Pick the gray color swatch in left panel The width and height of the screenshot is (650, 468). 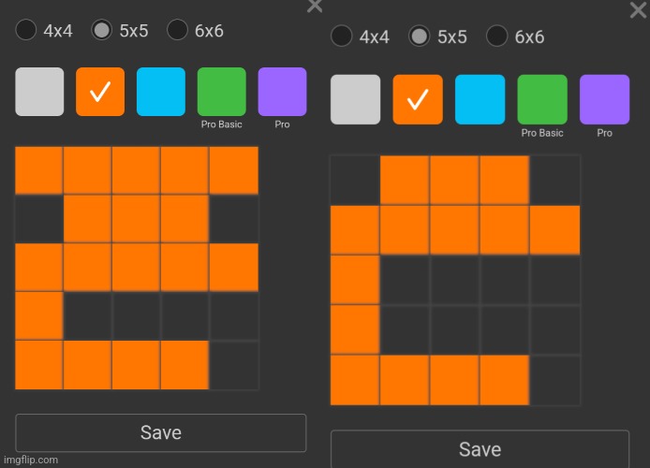pos(39,92)
